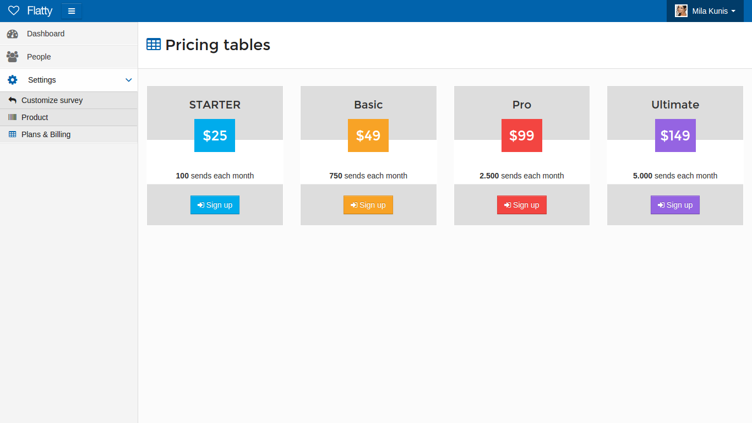Click the Settings gear icon

(x=13, y=80)
